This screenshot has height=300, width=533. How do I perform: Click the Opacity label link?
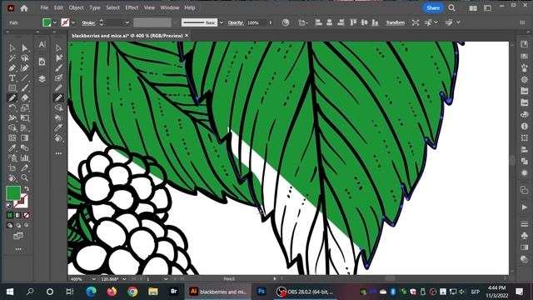click(x=236, y=22)
